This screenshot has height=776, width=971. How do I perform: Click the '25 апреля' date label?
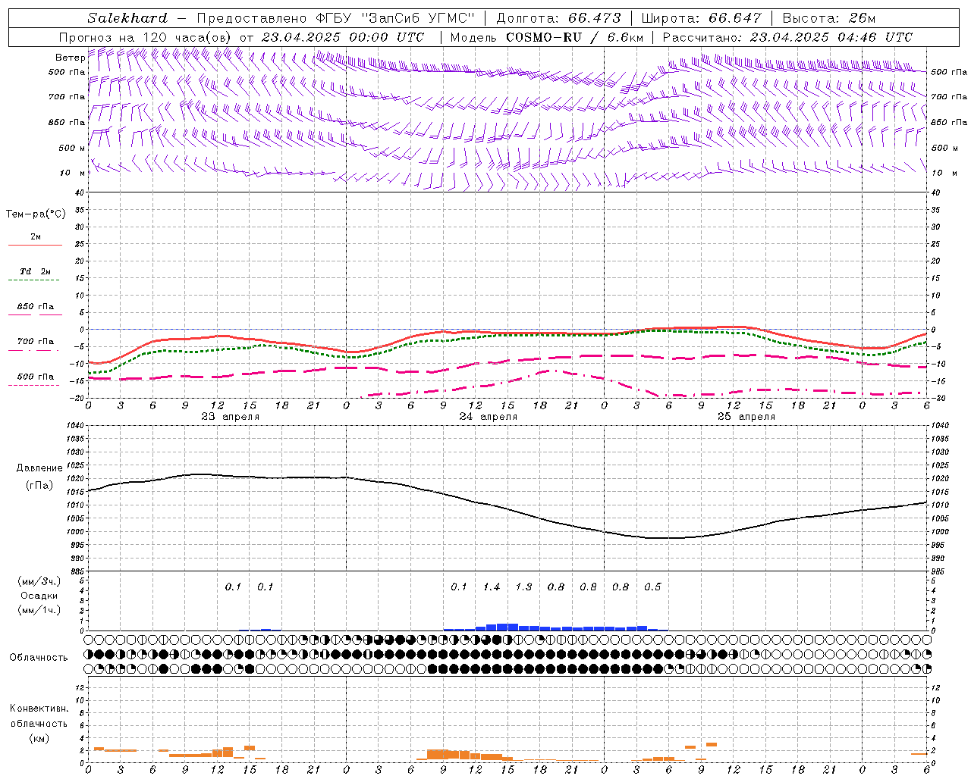746,417
